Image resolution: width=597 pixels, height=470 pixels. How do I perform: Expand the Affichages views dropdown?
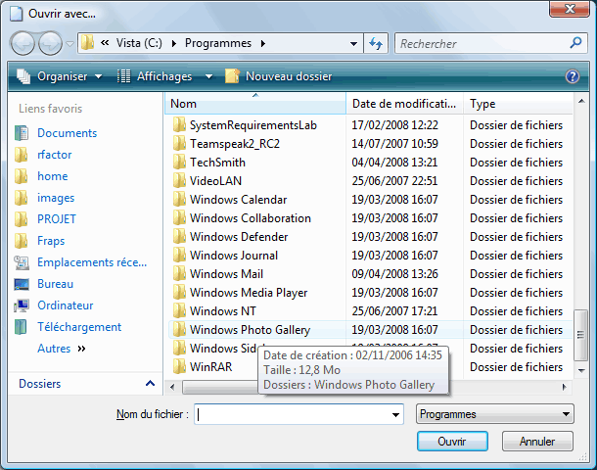pyautogui.click(x=165, y=76)
